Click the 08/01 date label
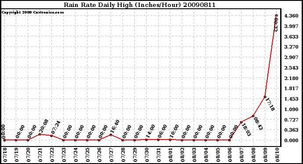The image size is (303, 164). pos(171,155)
